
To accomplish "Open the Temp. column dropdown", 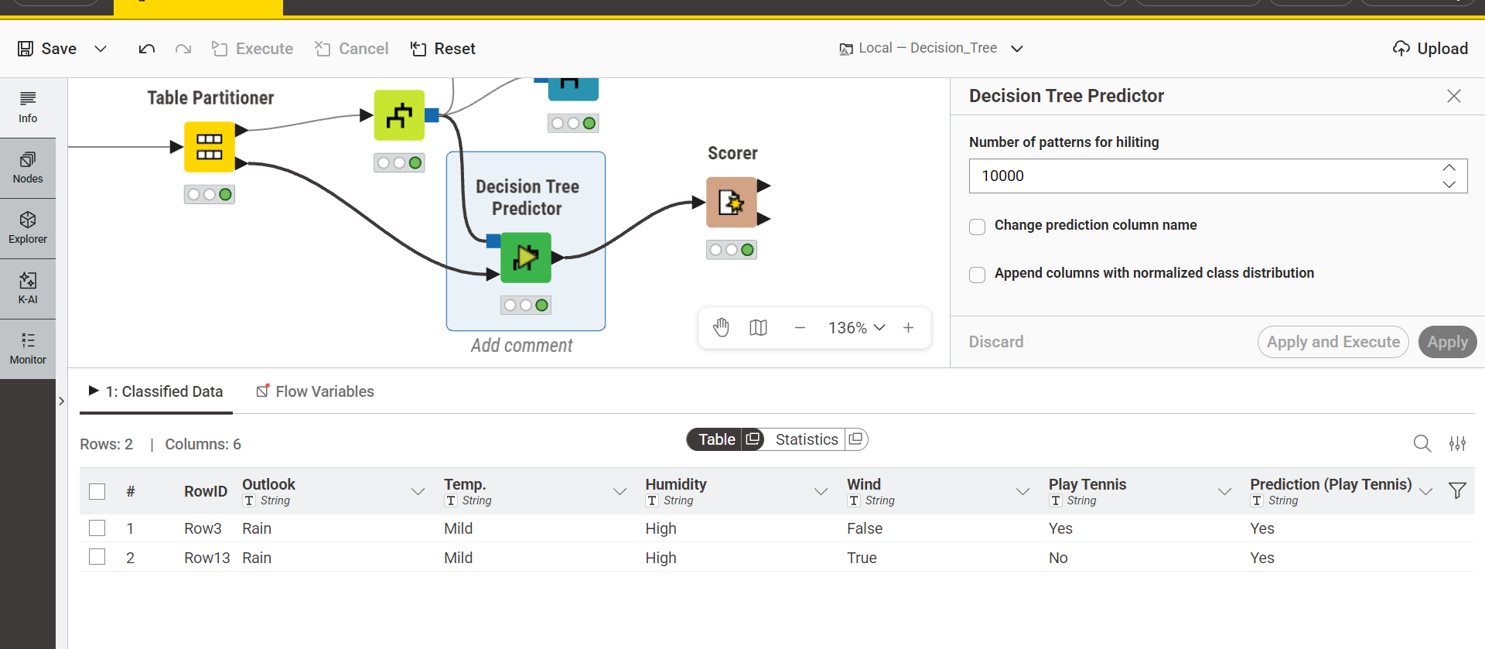I will [x=620, y=491].
